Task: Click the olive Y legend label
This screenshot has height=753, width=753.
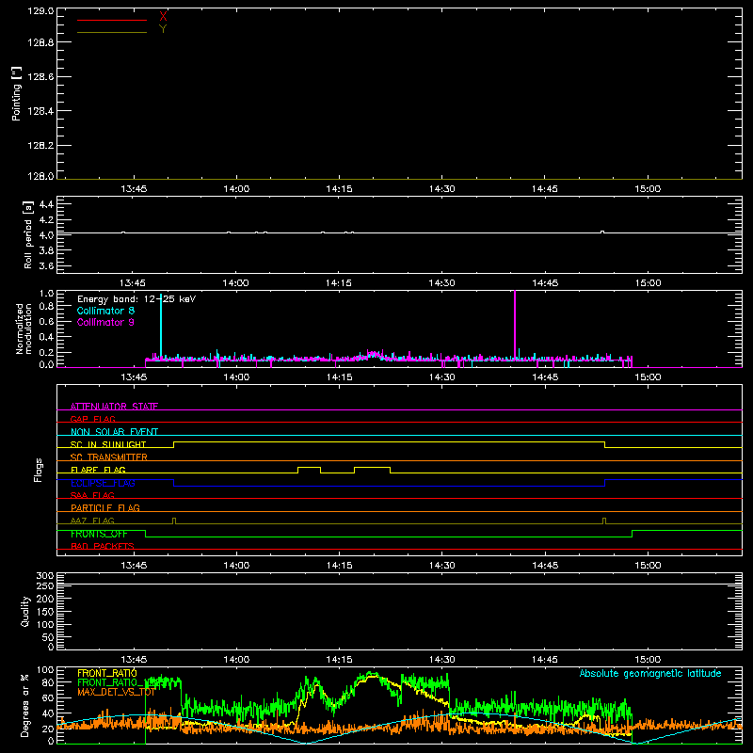Action: tap(163, 29)
